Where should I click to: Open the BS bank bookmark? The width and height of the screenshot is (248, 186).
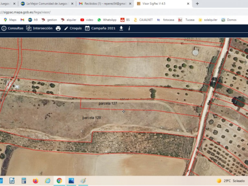tap(125, 20)
